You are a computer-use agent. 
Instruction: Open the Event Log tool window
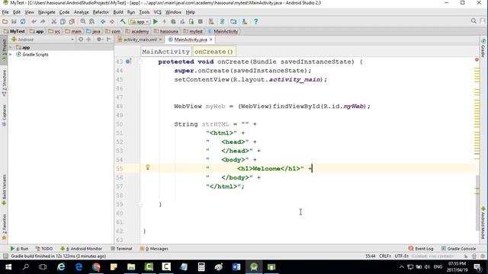coord(421,249)
